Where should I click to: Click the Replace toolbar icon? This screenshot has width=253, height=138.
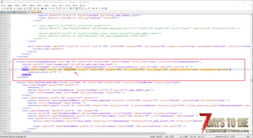pos(45,8)
